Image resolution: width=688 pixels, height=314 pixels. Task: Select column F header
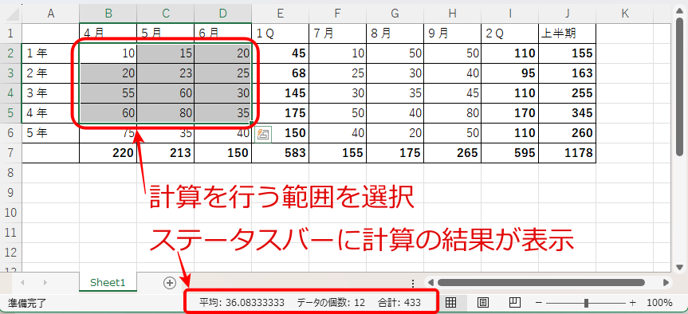pyautogui.click(x=337, y=14)
